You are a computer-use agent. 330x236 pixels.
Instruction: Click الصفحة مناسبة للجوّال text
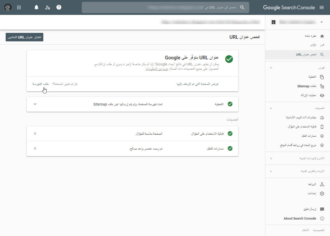149,134
